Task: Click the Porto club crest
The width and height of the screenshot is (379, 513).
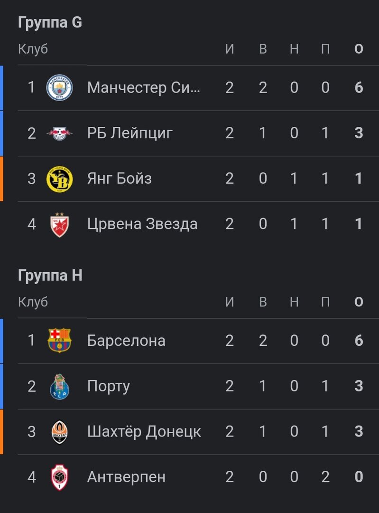Action: 59,386
